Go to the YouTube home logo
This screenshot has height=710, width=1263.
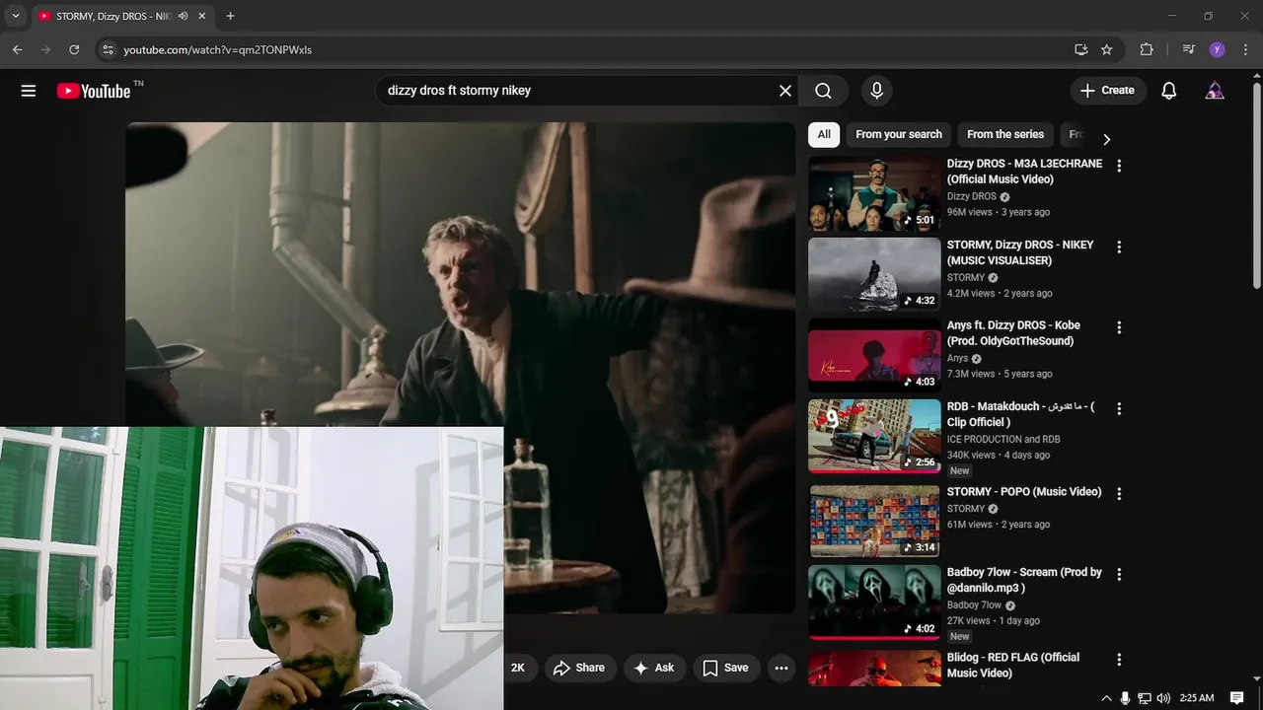click(x=94, y=91)
